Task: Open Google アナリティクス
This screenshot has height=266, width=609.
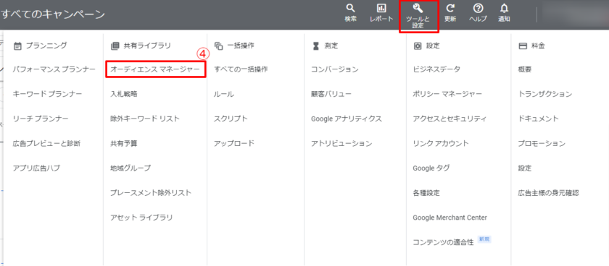Action: [x=347, y=119]
